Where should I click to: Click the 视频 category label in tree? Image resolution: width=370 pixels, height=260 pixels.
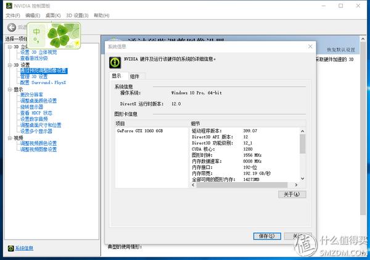point(18,138)
